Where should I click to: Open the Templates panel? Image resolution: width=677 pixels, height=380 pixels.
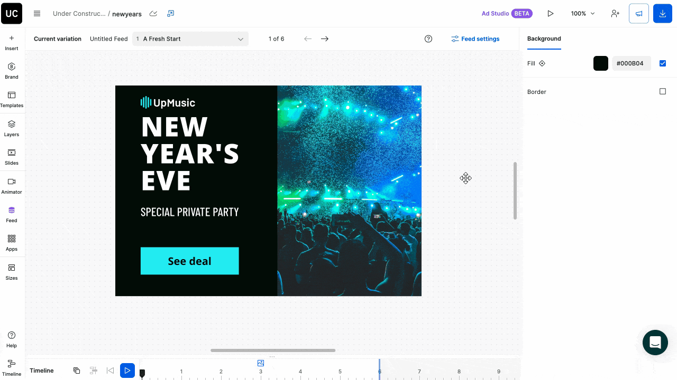tap(12, 100)
